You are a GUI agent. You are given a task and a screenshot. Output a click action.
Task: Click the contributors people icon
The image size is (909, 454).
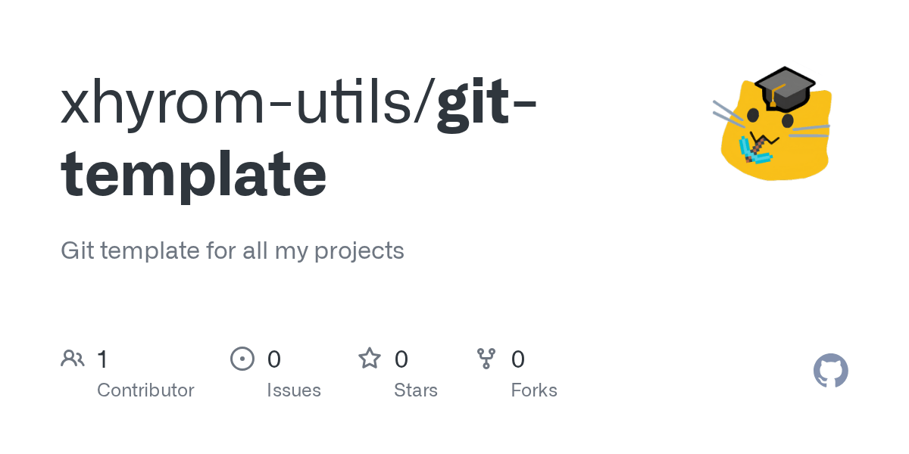tap(72, 359)
